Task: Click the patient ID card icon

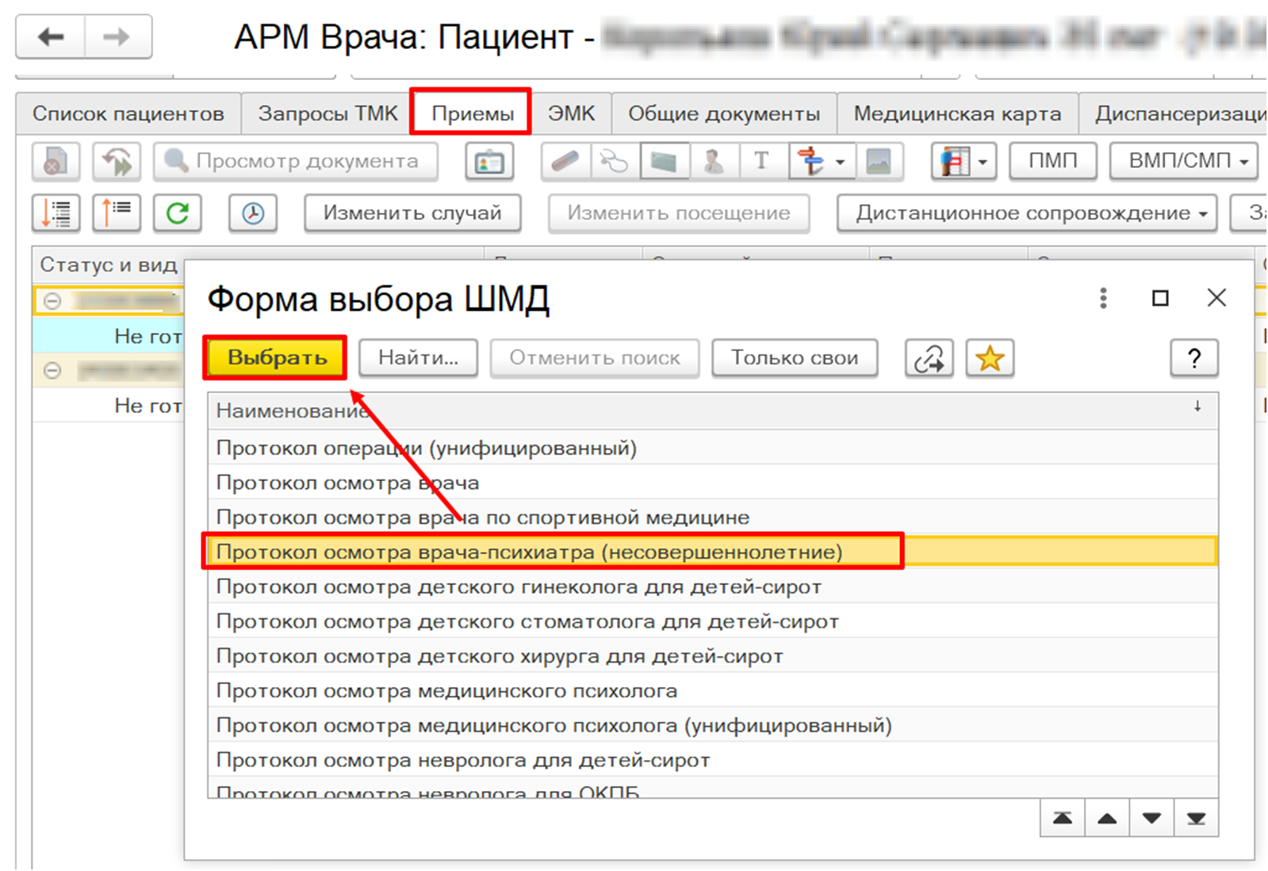Action: coord(489,162)
